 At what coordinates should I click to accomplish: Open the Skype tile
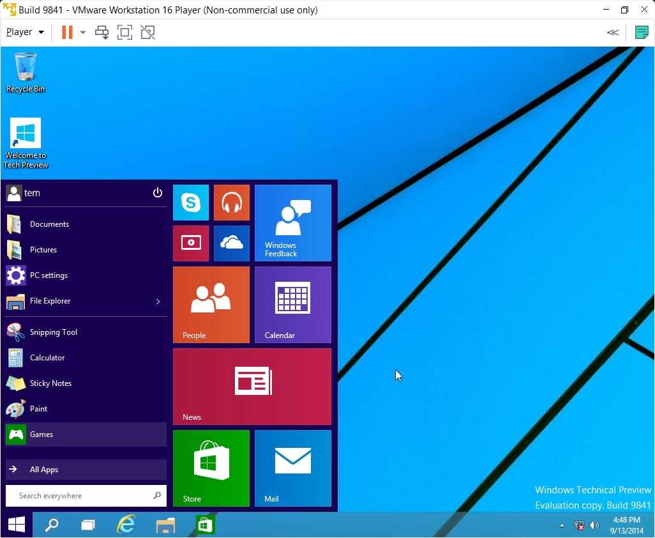pyautogui.click(x=190, y=203)
